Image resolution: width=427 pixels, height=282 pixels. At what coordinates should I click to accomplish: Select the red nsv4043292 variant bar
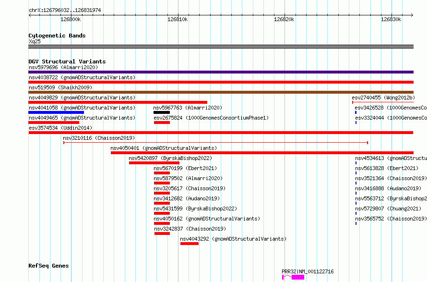tap(189, 244)
